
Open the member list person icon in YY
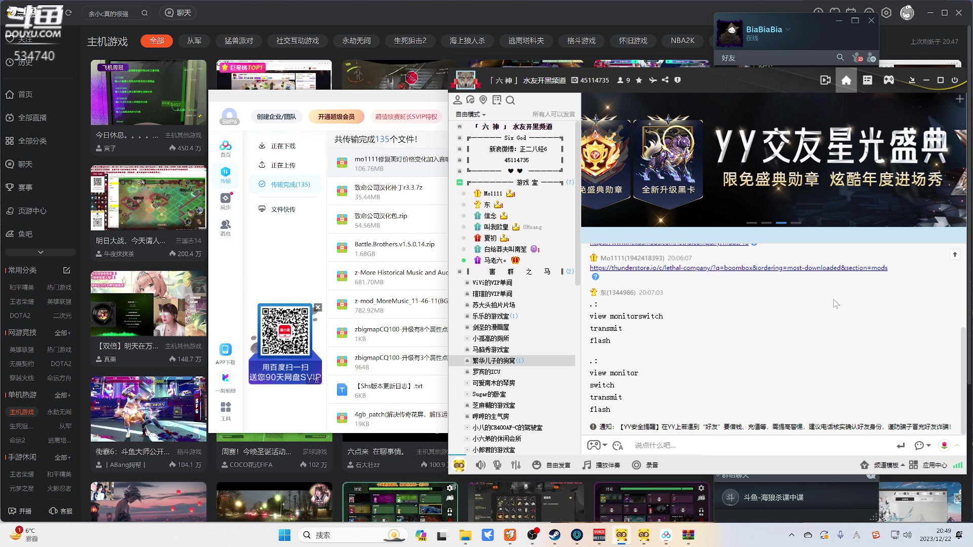[458, 100]
